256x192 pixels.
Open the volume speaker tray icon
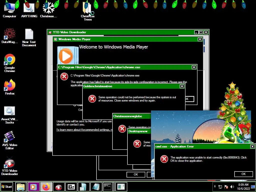pos(232,187)
